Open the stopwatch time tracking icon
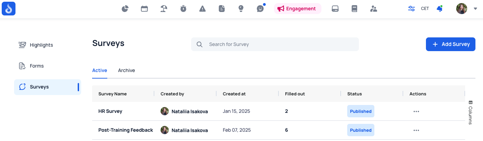Image resolution: width=483 pixels, height=141 pixels. 183,9
